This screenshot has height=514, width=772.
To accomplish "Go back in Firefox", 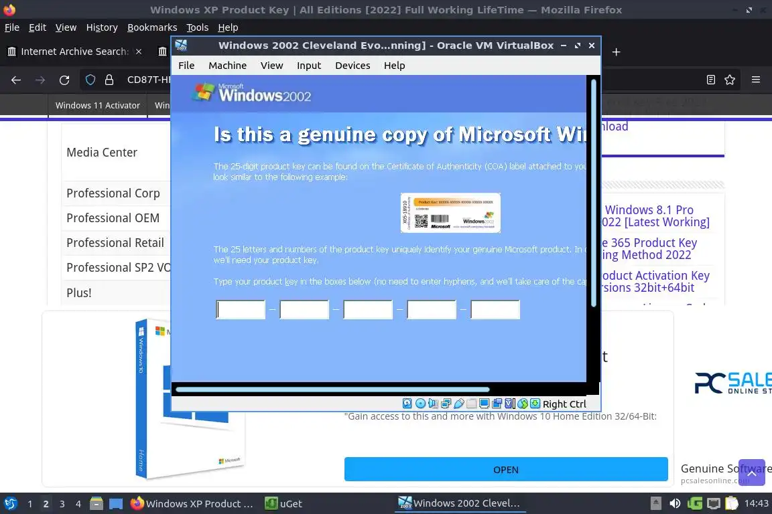I will click(16, 80).
